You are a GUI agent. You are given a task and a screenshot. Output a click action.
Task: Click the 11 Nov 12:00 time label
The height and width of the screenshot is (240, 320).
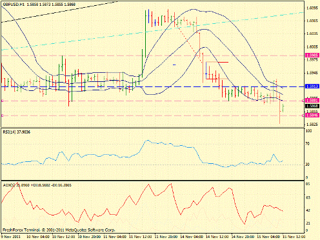(x=140, y=237)
